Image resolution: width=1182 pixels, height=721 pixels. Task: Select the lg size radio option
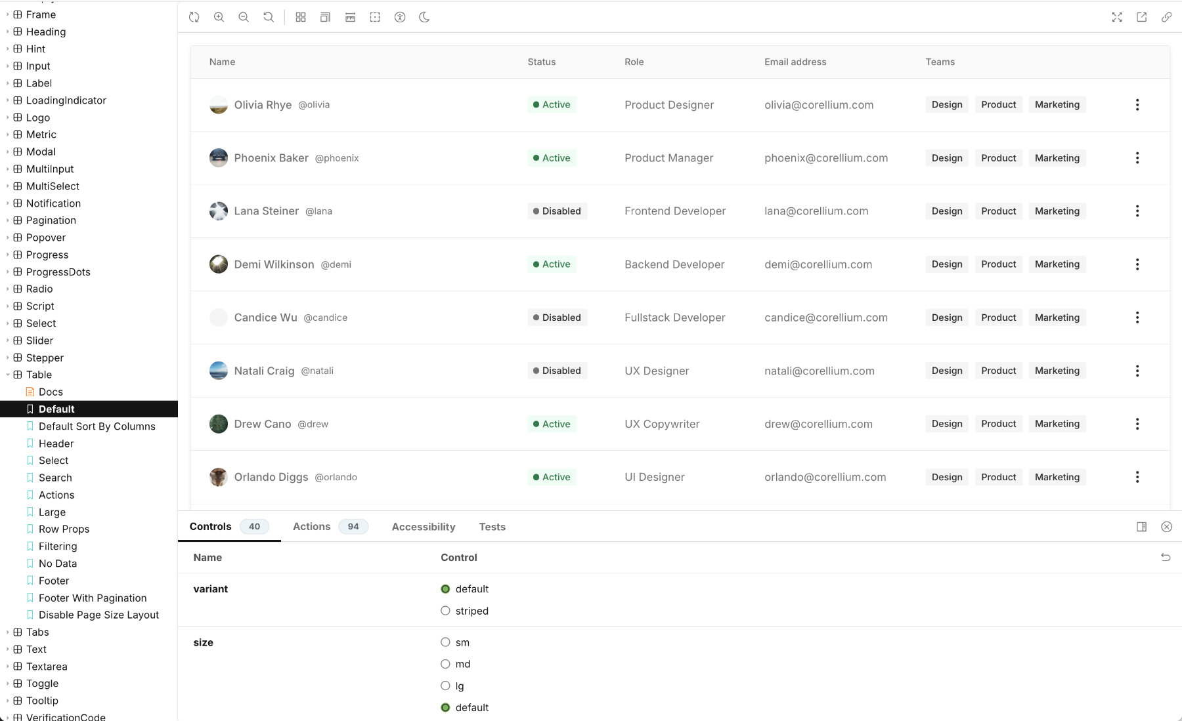[445, 686]
